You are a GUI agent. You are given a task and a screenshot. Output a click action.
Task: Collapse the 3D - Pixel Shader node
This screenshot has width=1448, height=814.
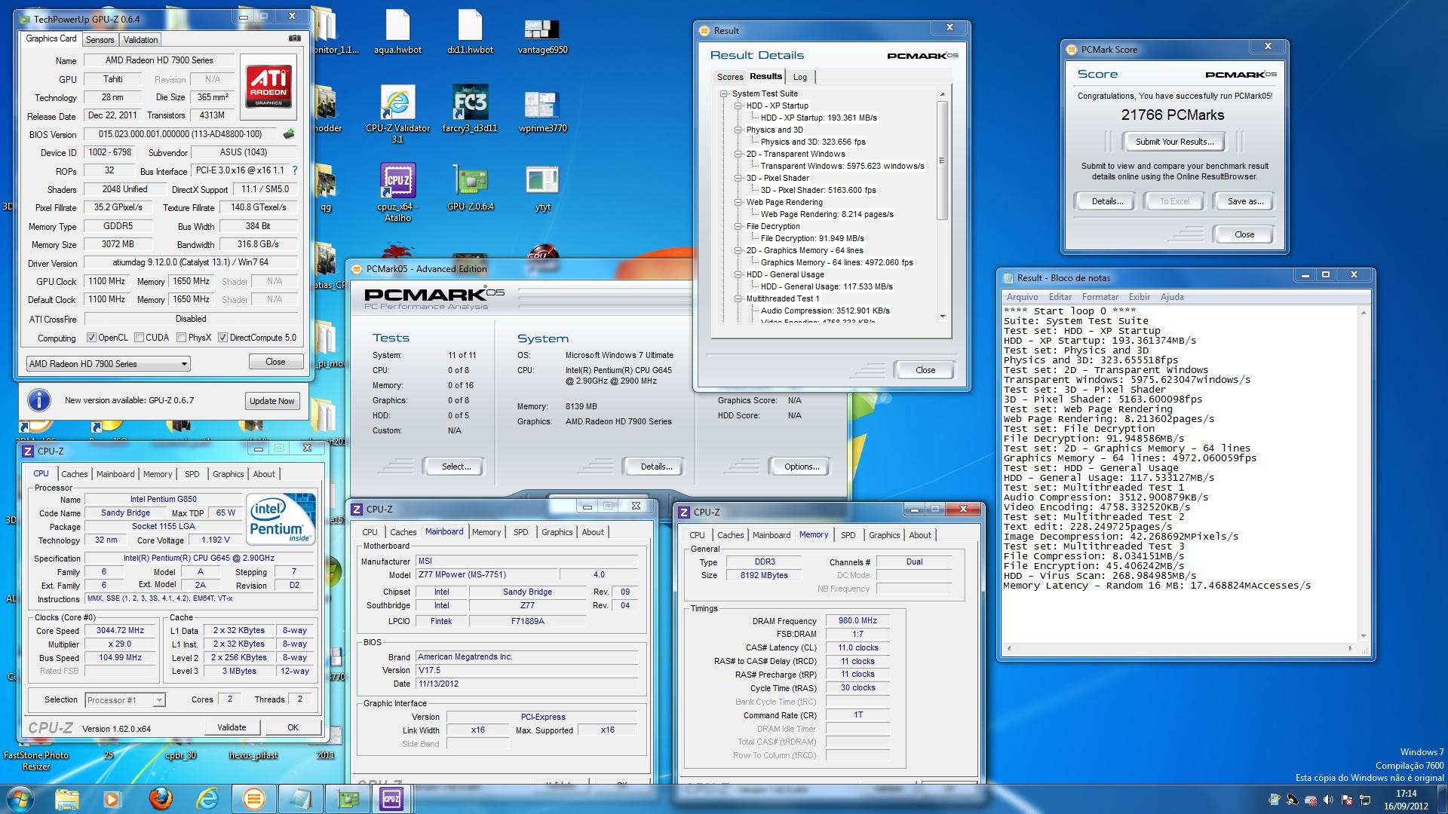(x=738, y=179)
